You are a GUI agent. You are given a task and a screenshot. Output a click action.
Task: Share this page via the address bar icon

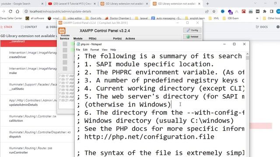point(207,11)
